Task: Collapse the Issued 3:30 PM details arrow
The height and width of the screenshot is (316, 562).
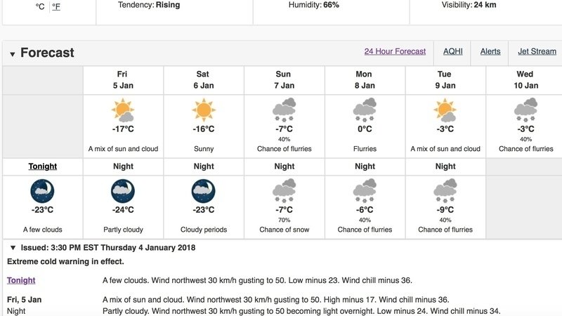Action: [x=13, y=248]
